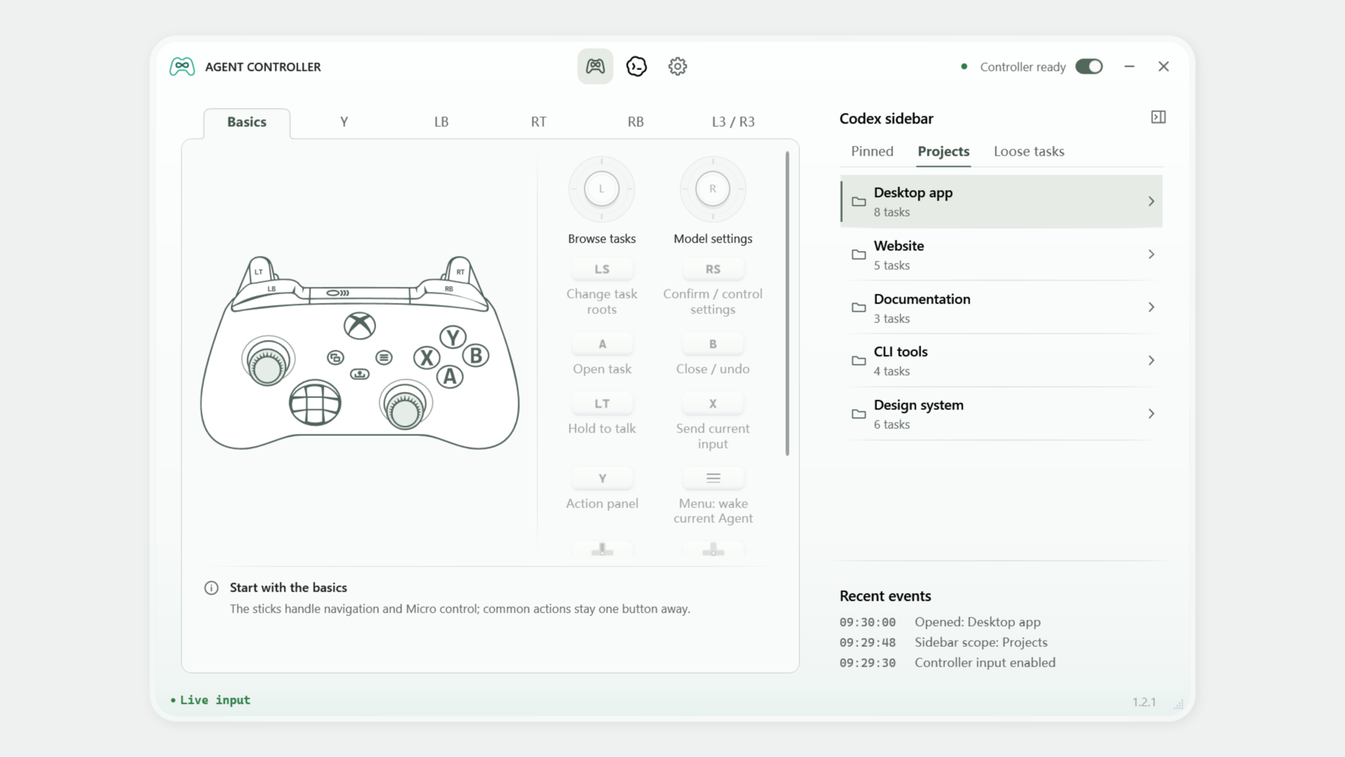Click the RS Confirm / control settings key

(712, 269)
